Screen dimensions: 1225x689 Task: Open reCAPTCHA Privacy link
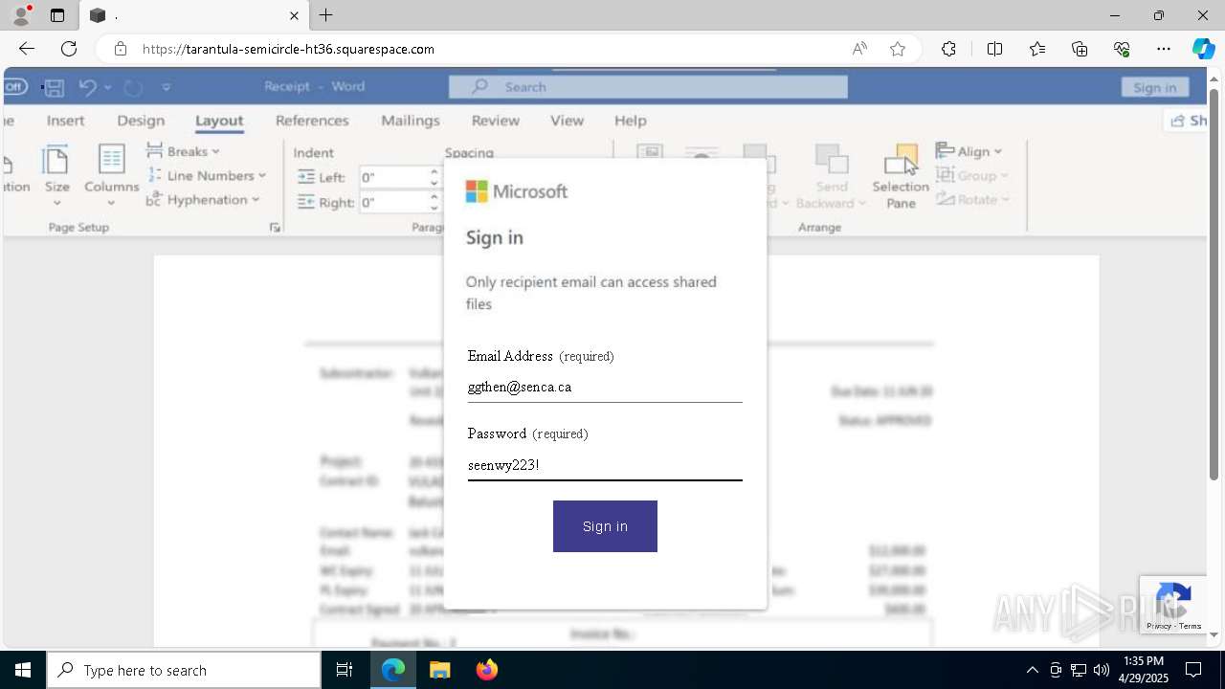1158,626
